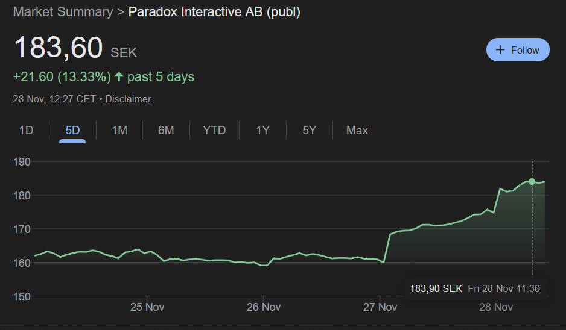
Task: Open the Market Summary breadcrumb
Action: [x=63, y=12]
